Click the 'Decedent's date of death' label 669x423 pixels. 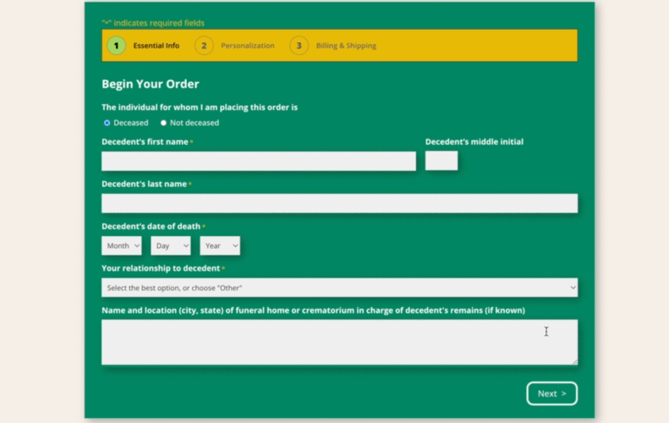click(x=151, y=226)
